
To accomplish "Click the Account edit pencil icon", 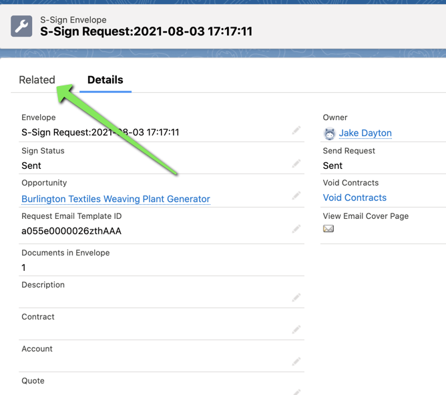I will pyautogui.click(x=296, y=362).
